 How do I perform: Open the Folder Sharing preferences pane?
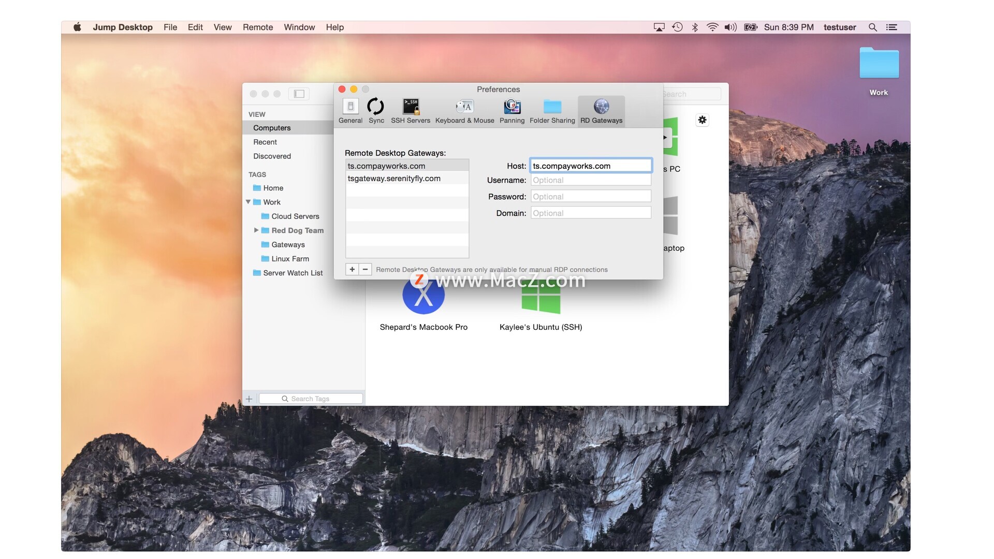552,111
